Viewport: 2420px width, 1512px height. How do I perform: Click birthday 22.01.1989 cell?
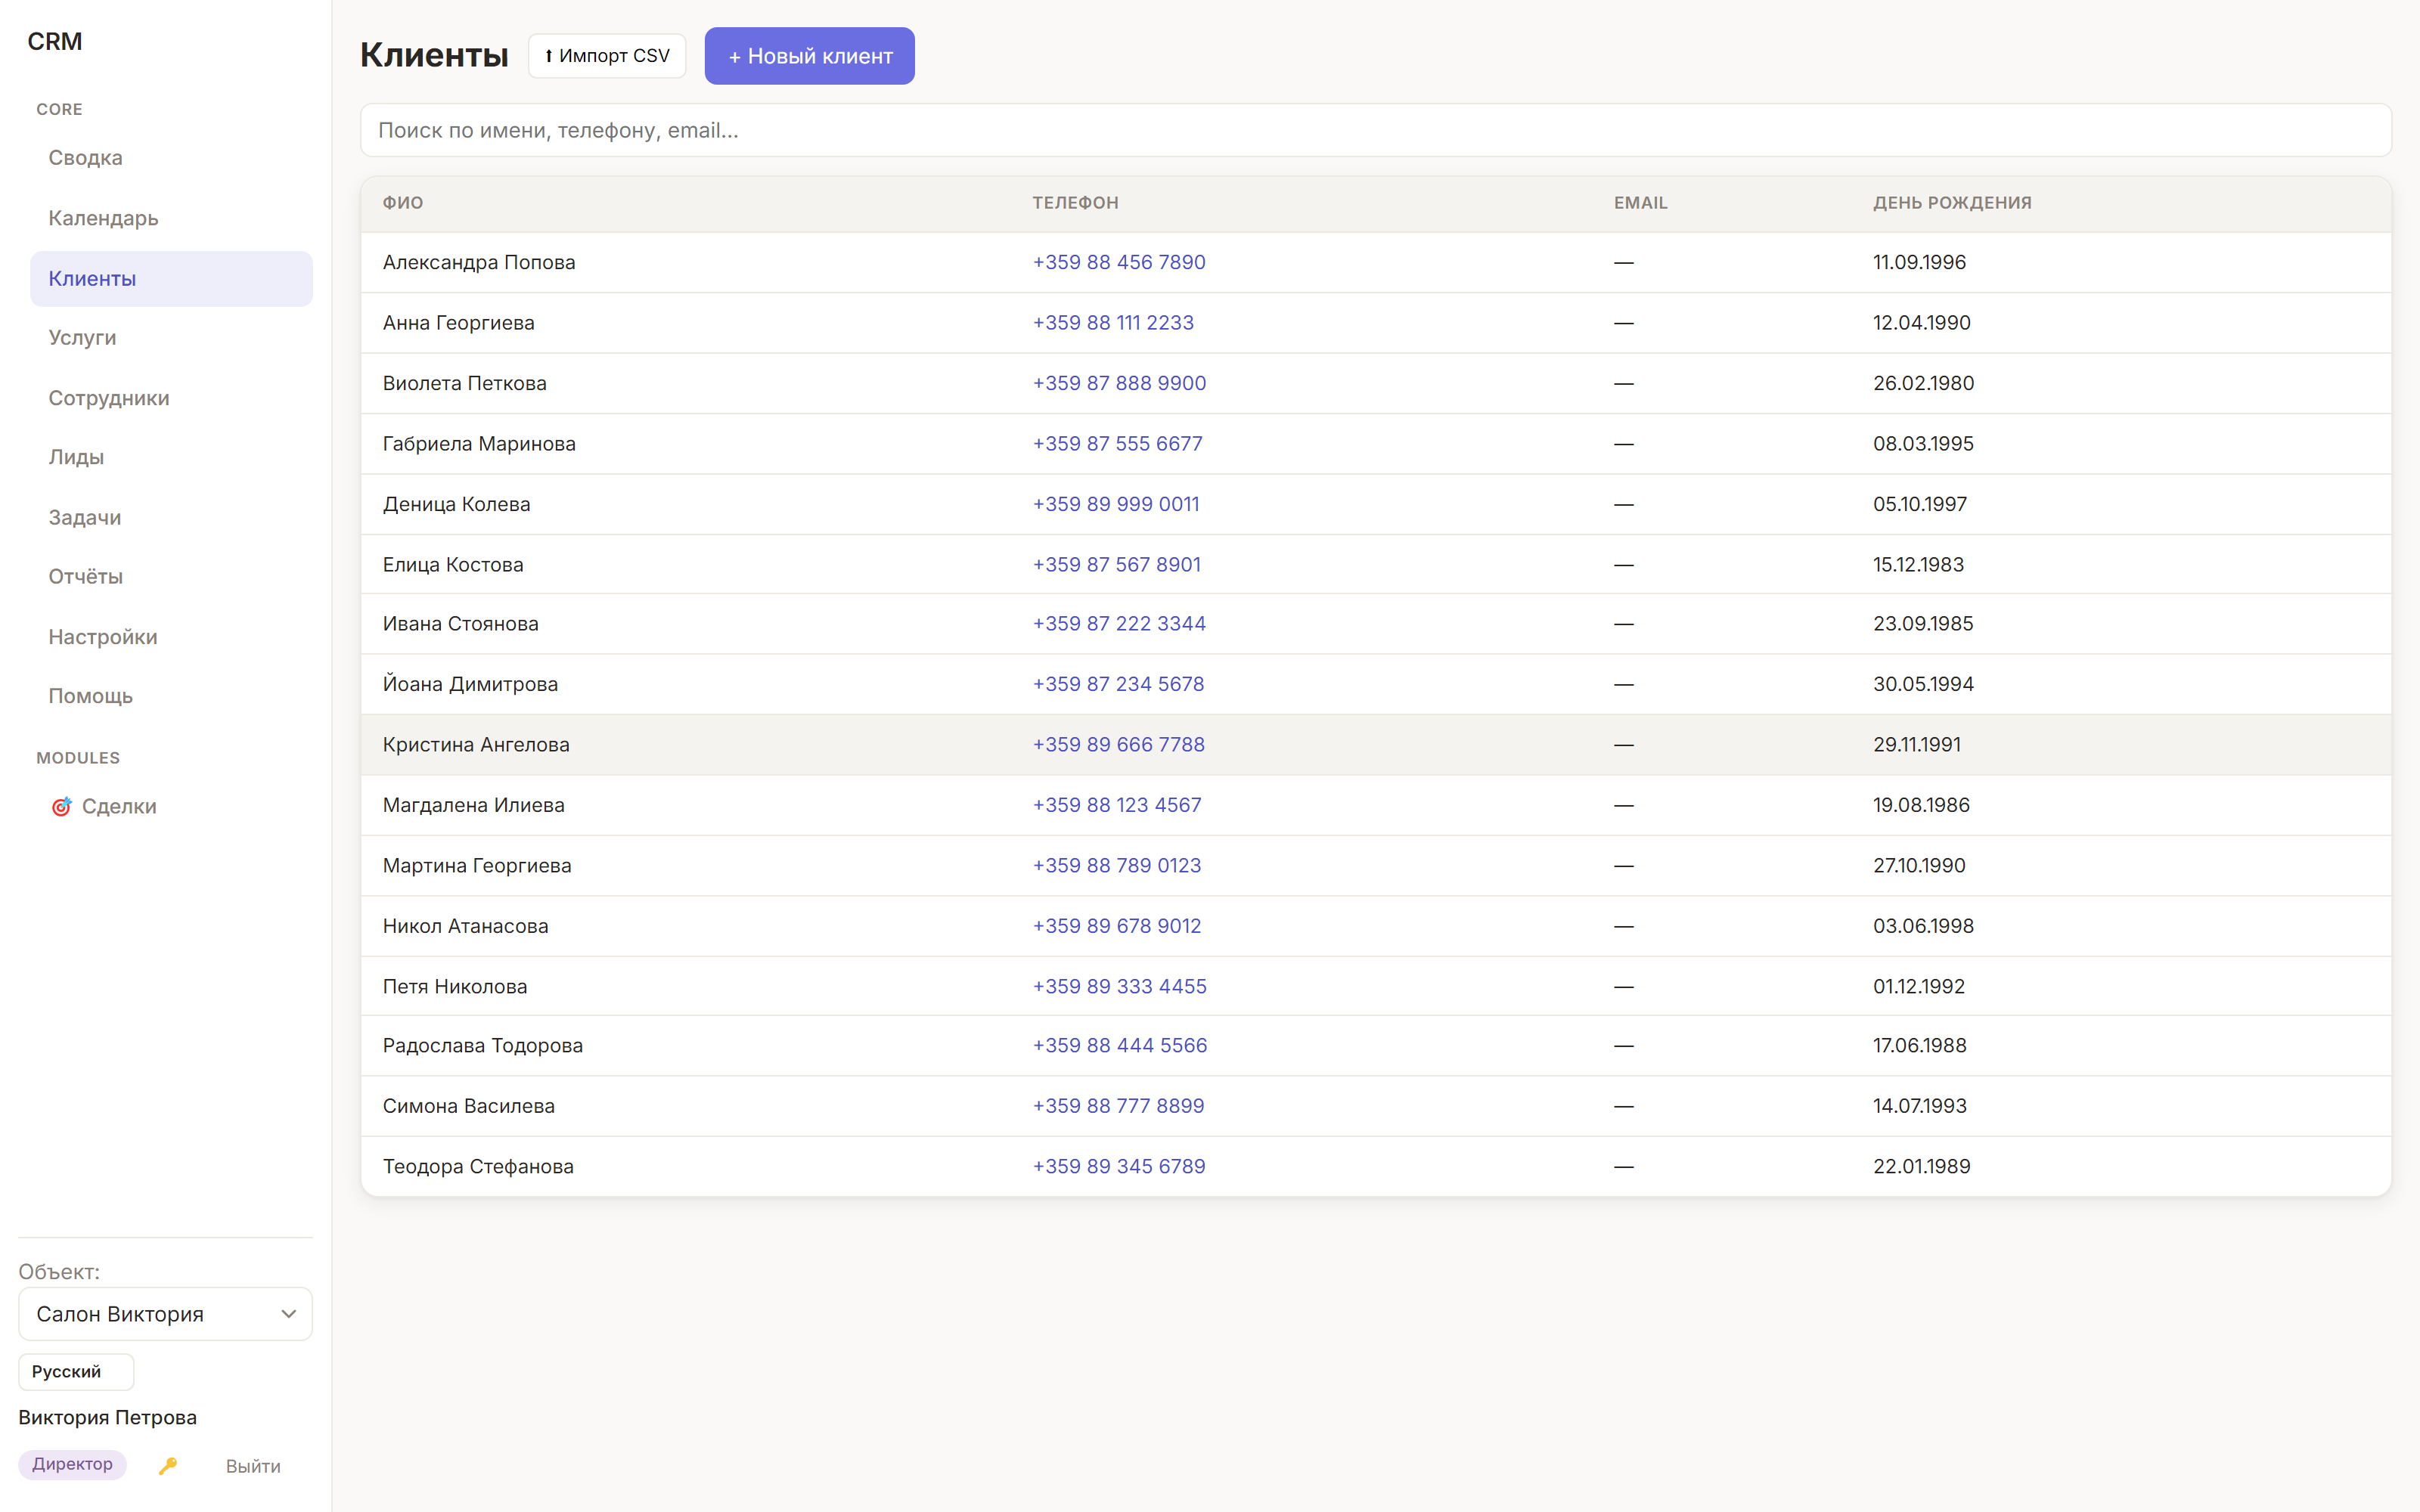(x=1921, y=1166)
